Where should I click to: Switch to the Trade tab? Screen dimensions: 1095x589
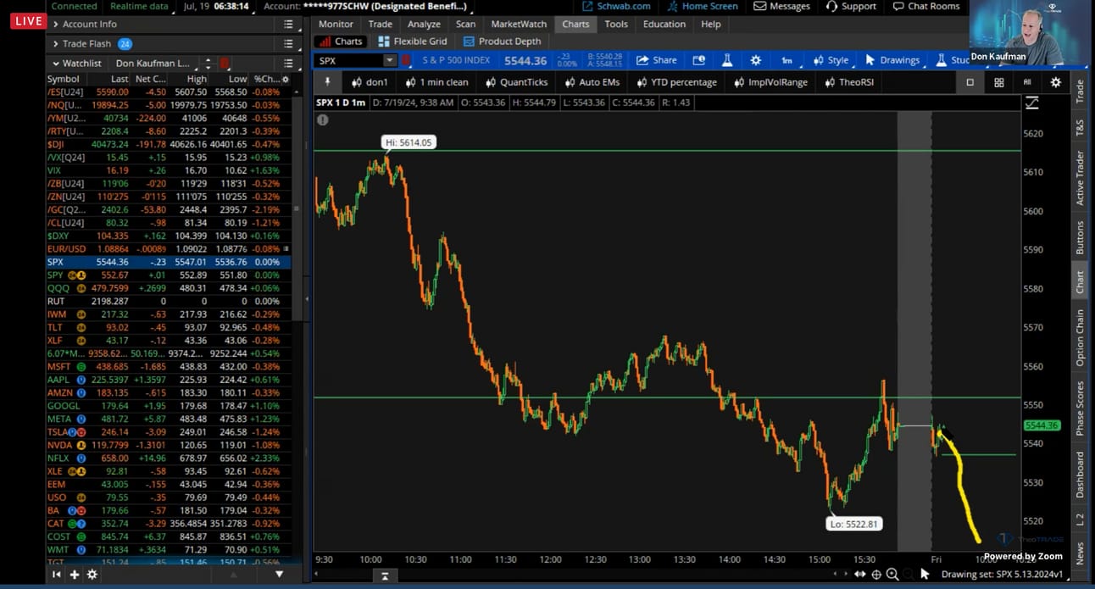click(381, 25)
